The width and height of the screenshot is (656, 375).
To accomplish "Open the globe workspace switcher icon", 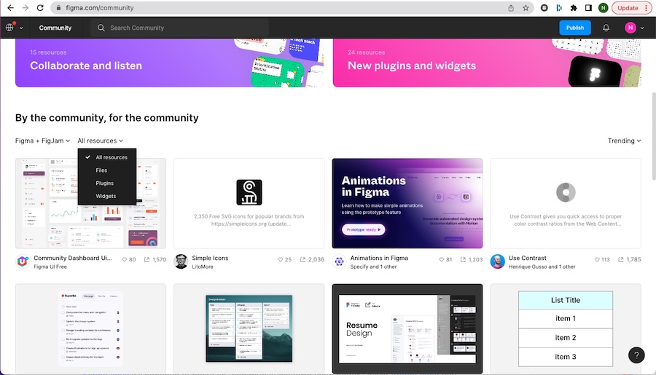I will coord(10,28).
